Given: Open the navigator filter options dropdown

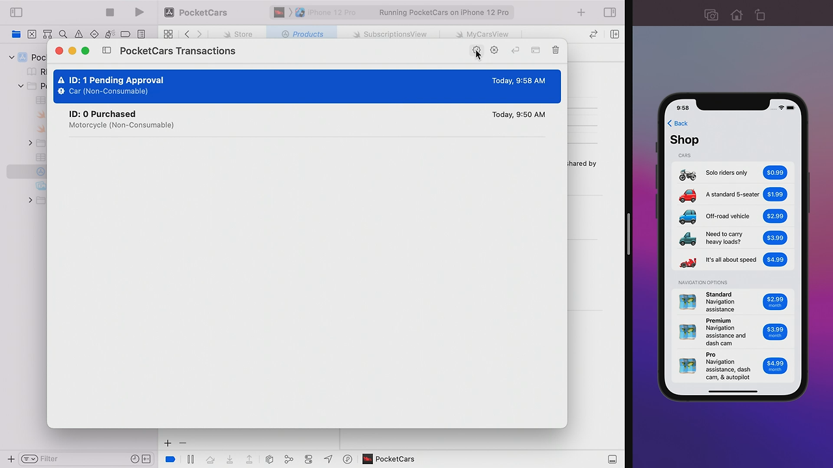Looking at the screenshot, I should click(29, 459).
